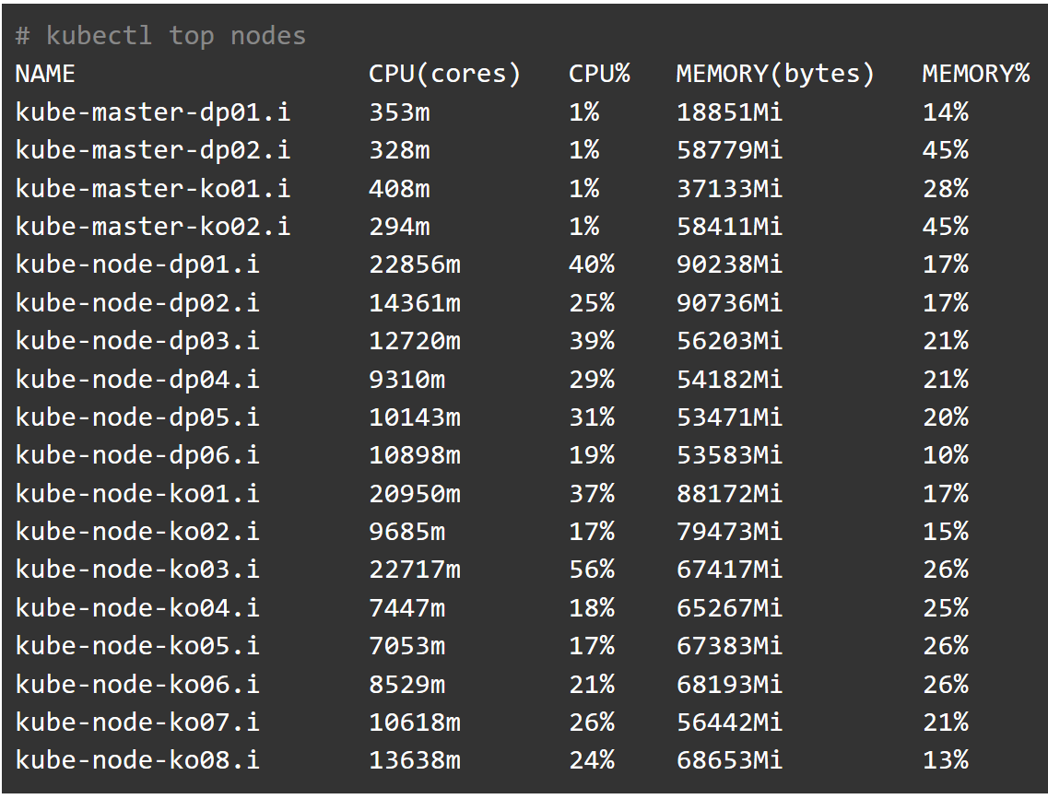This screenshot has width=1048, height=799.
Task: Click the MEMORY(bytes) column header
Action: (x=774, y=74)
